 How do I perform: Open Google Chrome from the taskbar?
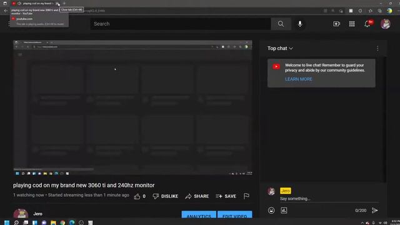pyautogui.click(x=62, y=222)
